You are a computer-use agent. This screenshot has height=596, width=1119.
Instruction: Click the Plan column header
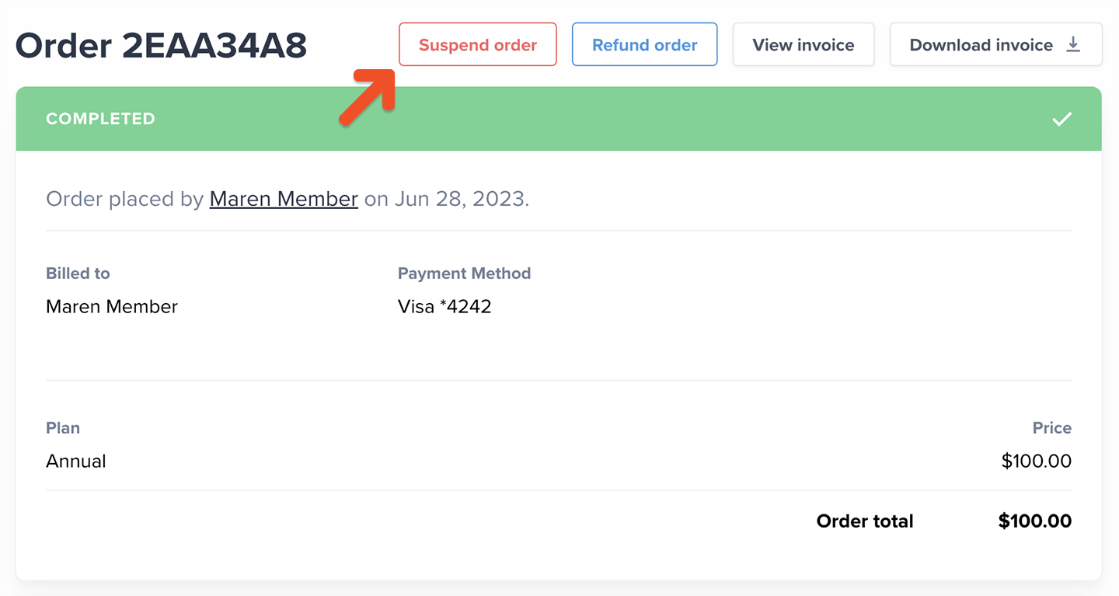tap(63, 428)
